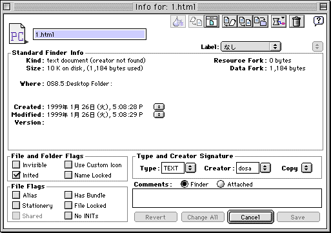This screenshot has width=331, height=233.
Task: Select the Attached comments radio button
Action: (x=221, y=184)
